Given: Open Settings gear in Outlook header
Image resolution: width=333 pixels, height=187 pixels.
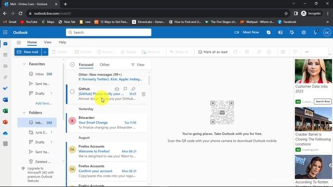Looking at the screenshot, I should tap(304, 32).
